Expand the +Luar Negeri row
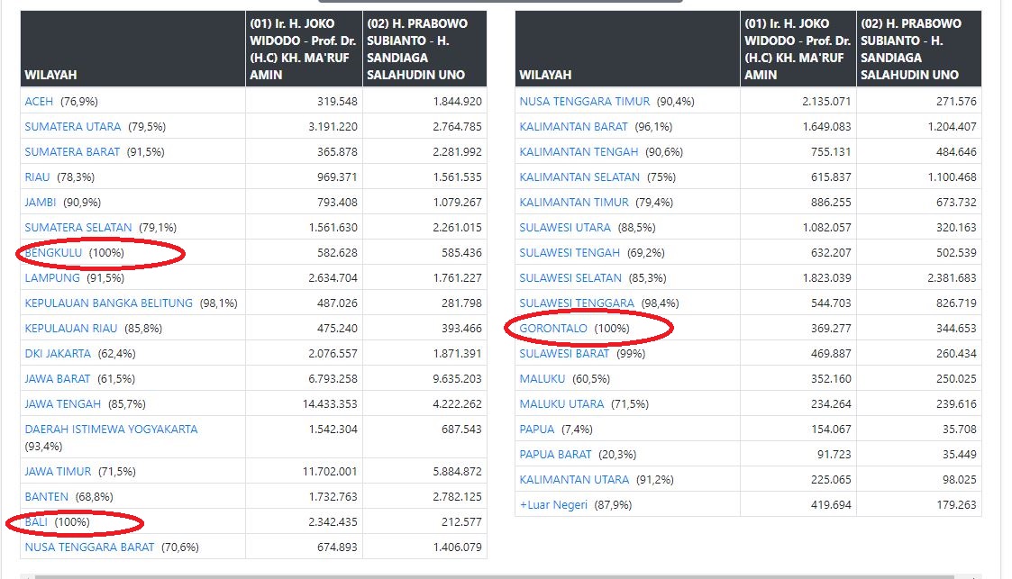 [552, 505]
